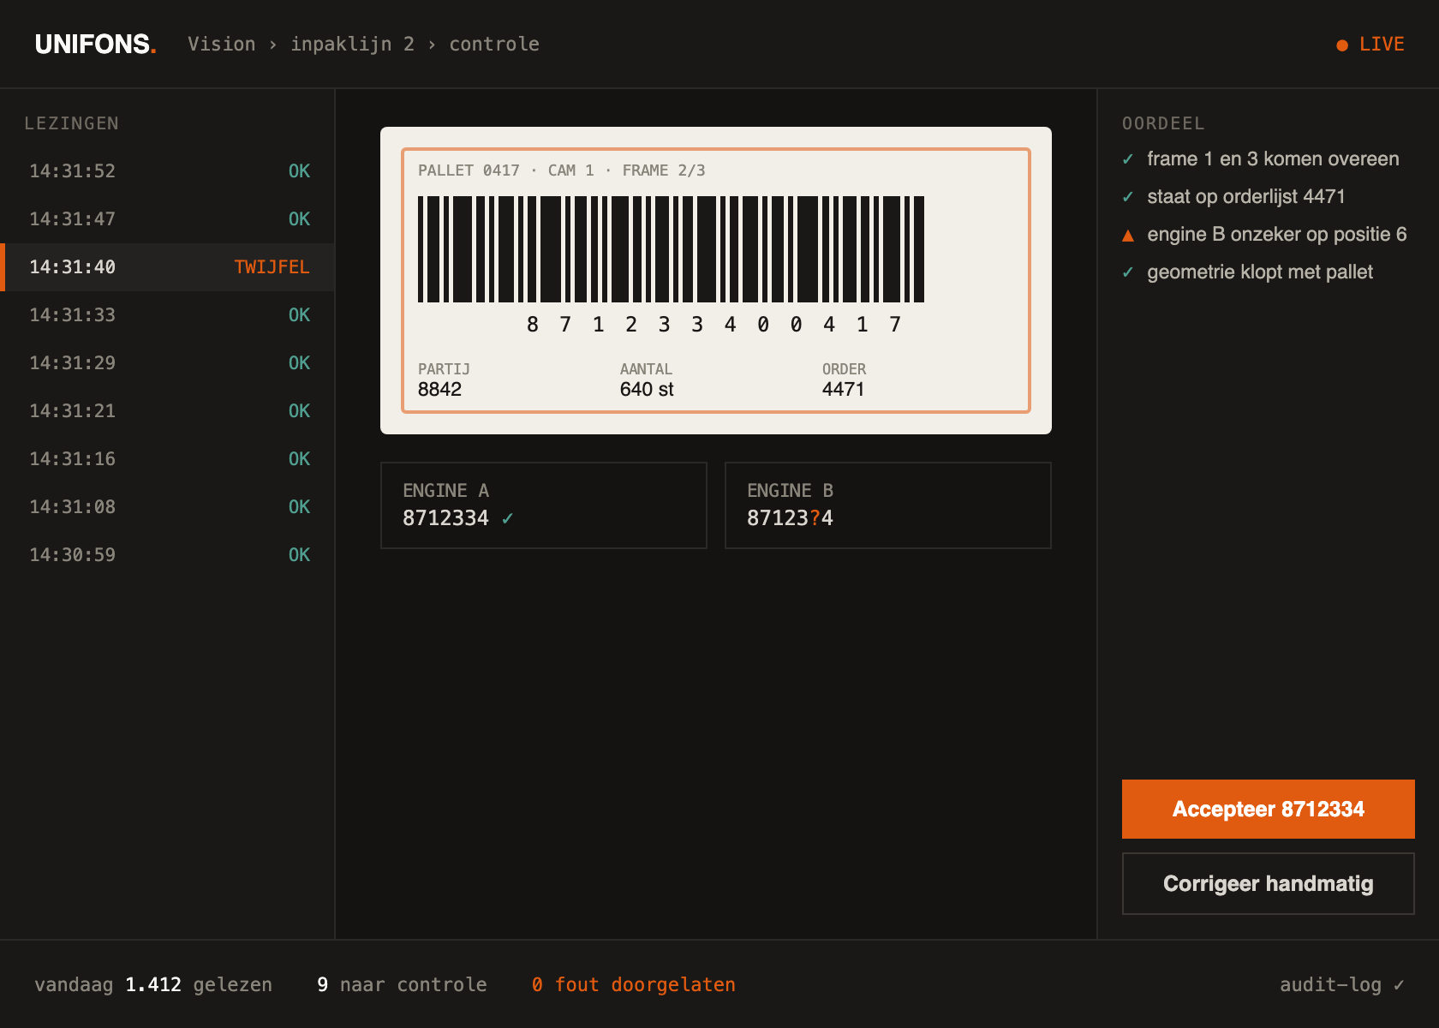Open the 14:31:40 TWIJFEL reading
The height and width of the screenshot is (1028, 1439).
click(169, 267)
